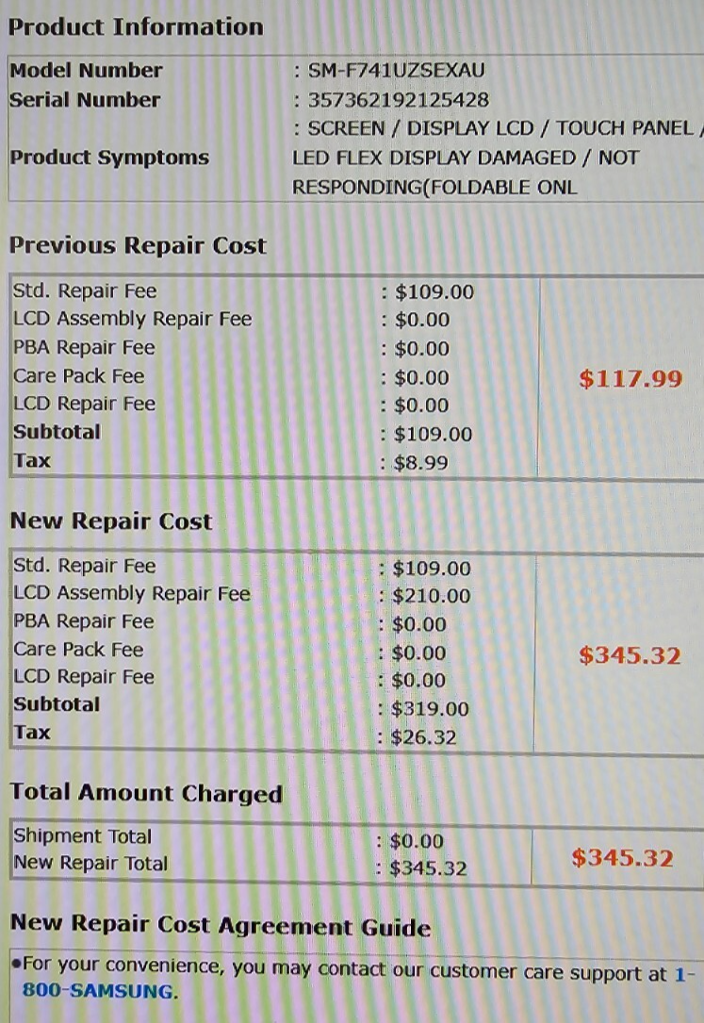704x1023 pixels.
Task: Click the New Repair Cost Agreement Guide heading
Action: (x=221, y=925)
